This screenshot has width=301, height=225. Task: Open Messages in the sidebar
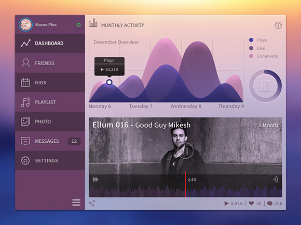[50, 141]
